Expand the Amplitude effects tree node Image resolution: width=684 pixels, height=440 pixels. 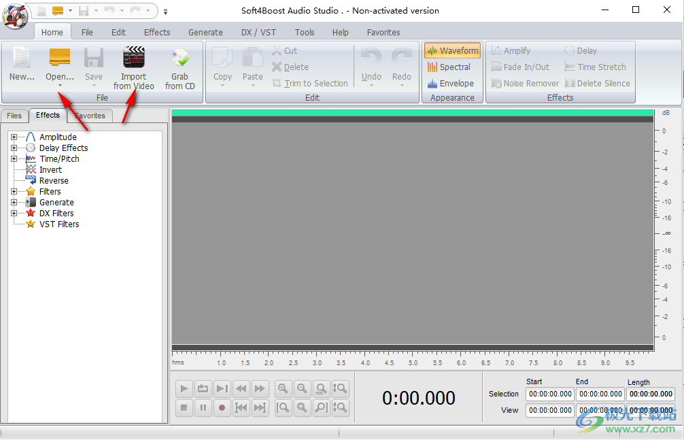tap(14, 137)
